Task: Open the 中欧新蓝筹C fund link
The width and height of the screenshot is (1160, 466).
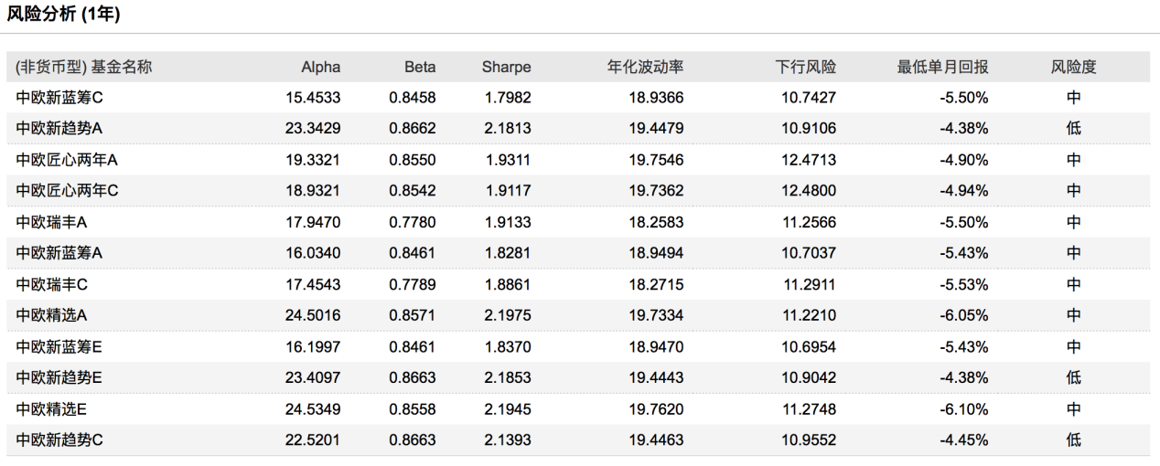Action: point(59,97)
